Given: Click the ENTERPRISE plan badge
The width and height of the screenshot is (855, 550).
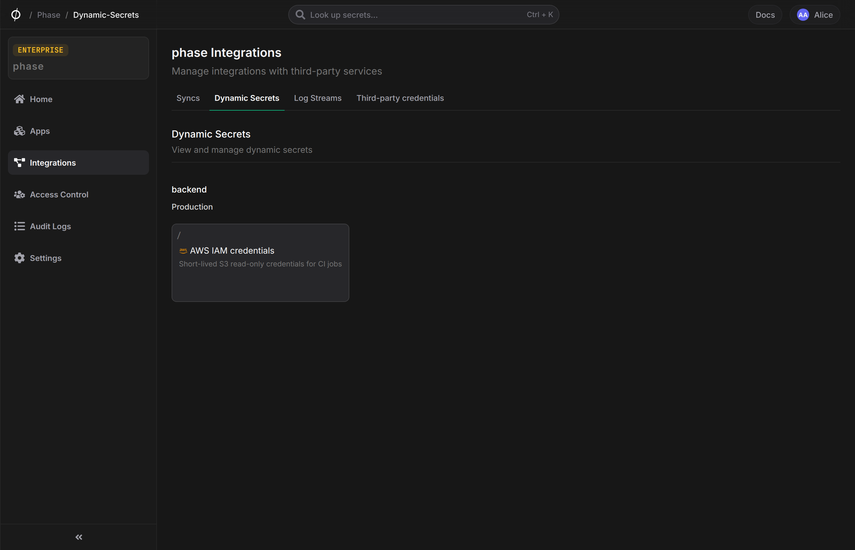Looking at the screenshot, I should (40, 50).
